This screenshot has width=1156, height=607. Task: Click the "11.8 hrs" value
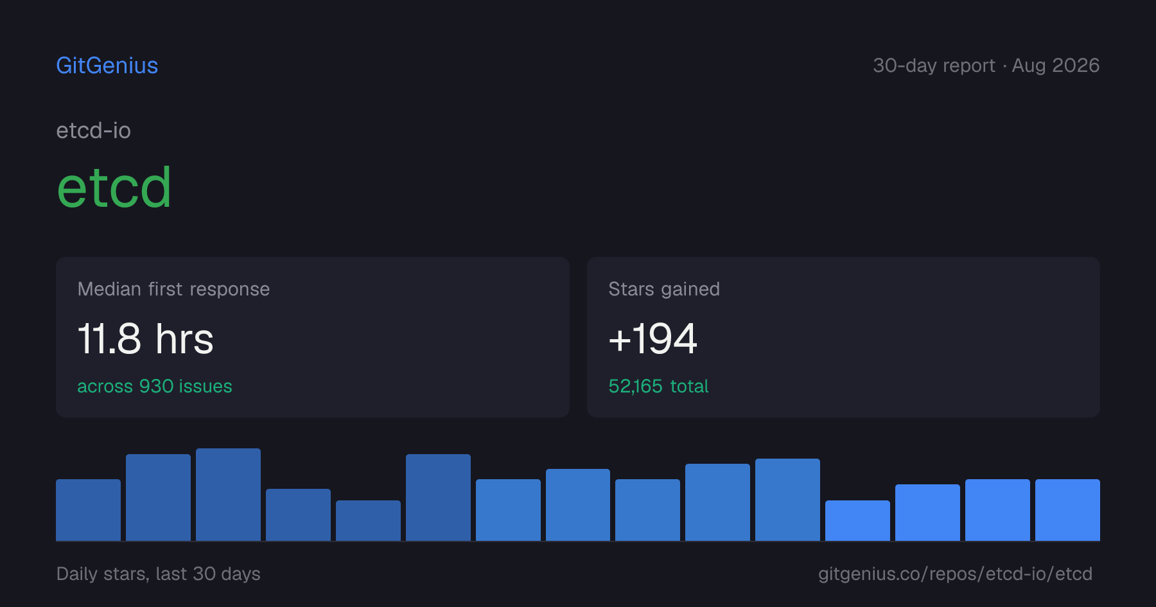click(x=146, y=339)
